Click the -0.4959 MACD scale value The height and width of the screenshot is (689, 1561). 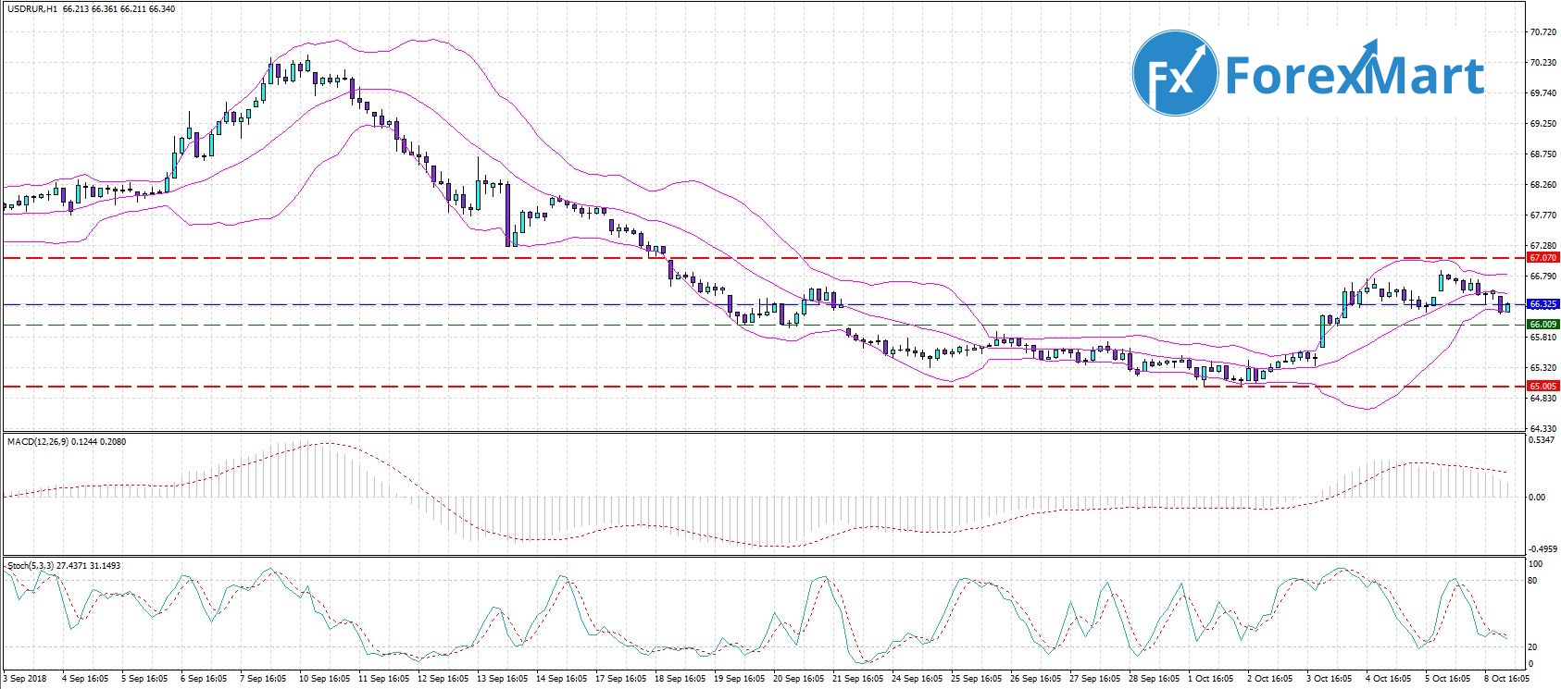(1542, 549)
